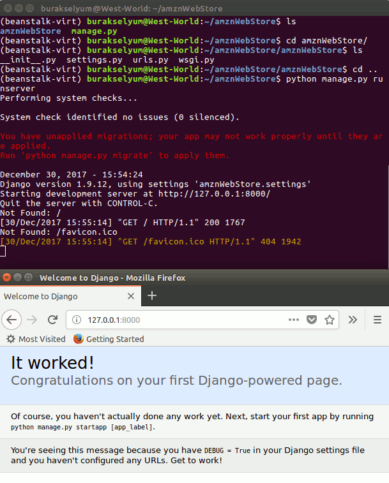Image resolution: width=389 pixels, height=483 pixels.
Task: Click 'manage.py' in the ls output
Action: [94, 31]
